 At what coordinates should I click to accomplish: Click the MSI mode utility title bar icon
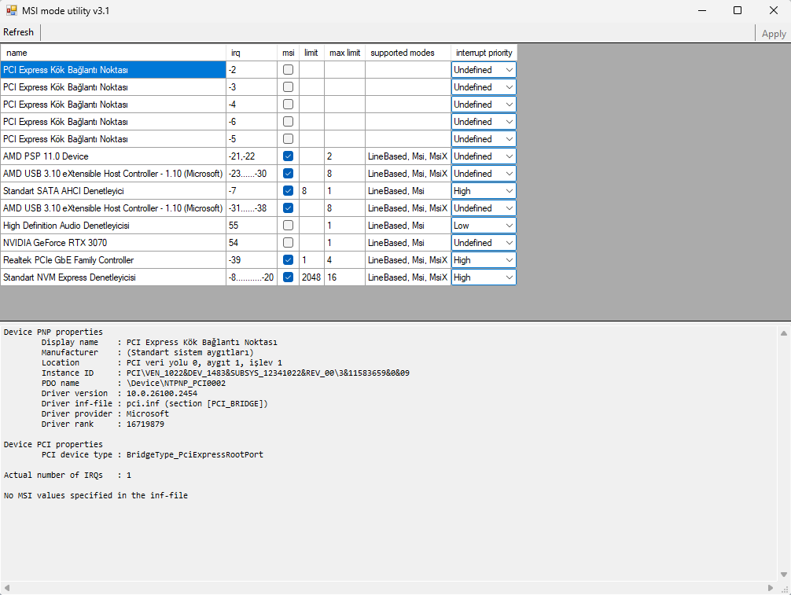(x=12, y=10)
